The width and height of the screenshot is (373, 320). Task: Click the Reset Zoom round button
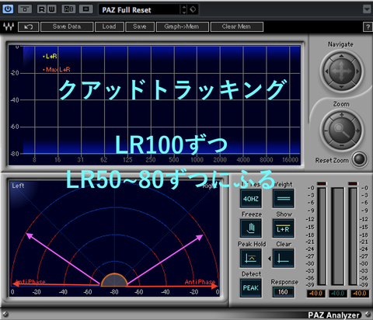click(x=360, y=159)
